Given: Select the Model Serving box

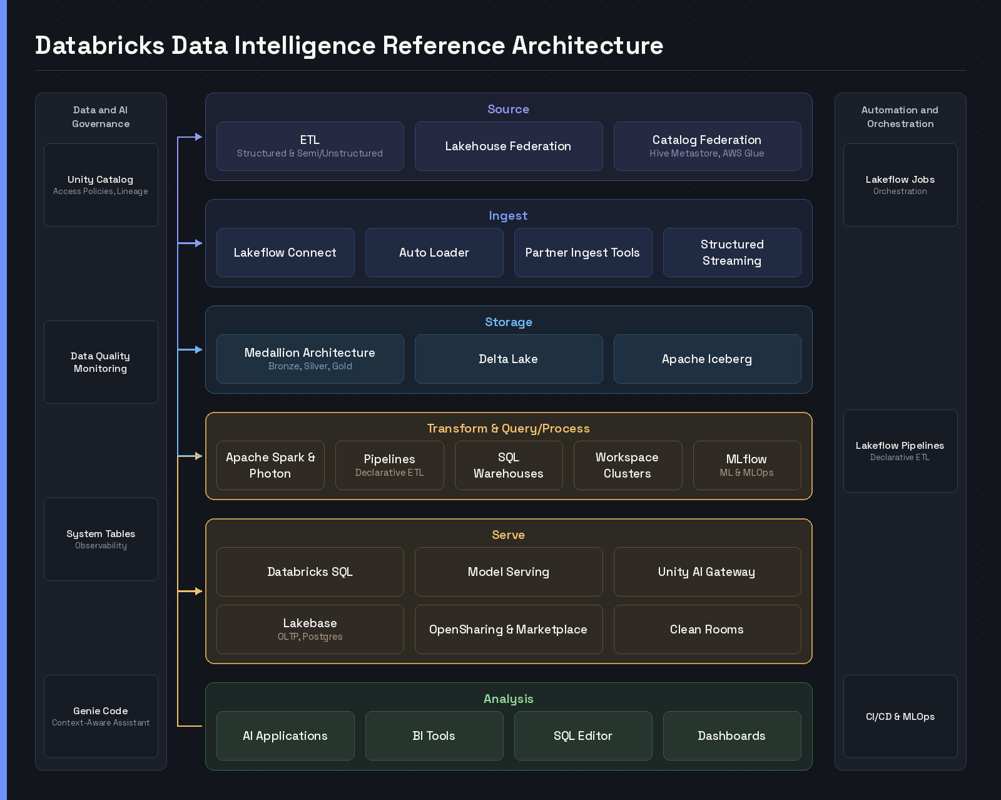Looking at the screenshot, I should (x=509, y=572).
